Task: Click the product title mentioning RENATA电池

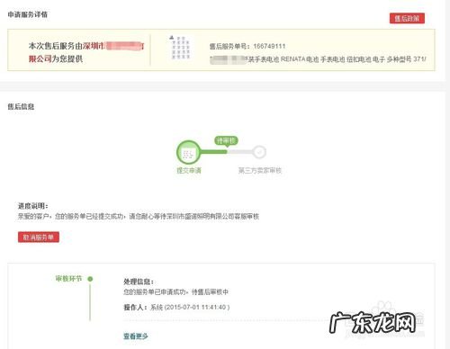Action: 318,59
